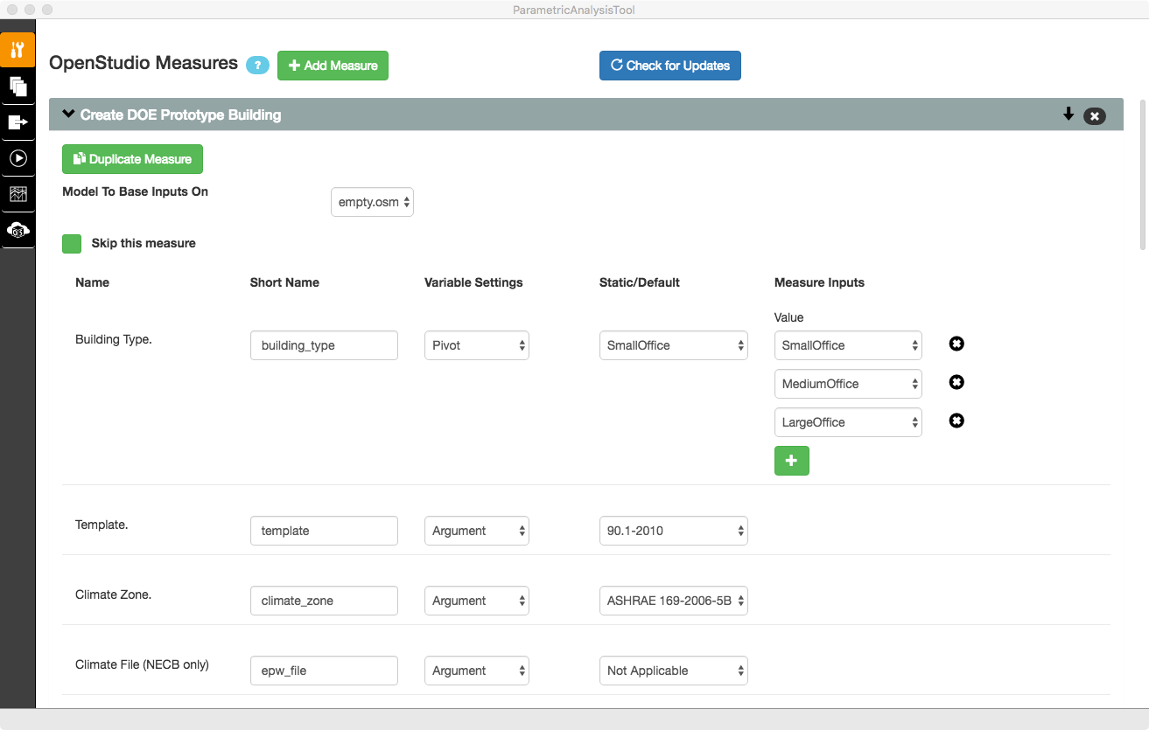The image size is (1149, 730).
Task: Open the Outputs tab with arrow icon
Action: (x=18, y=122)
